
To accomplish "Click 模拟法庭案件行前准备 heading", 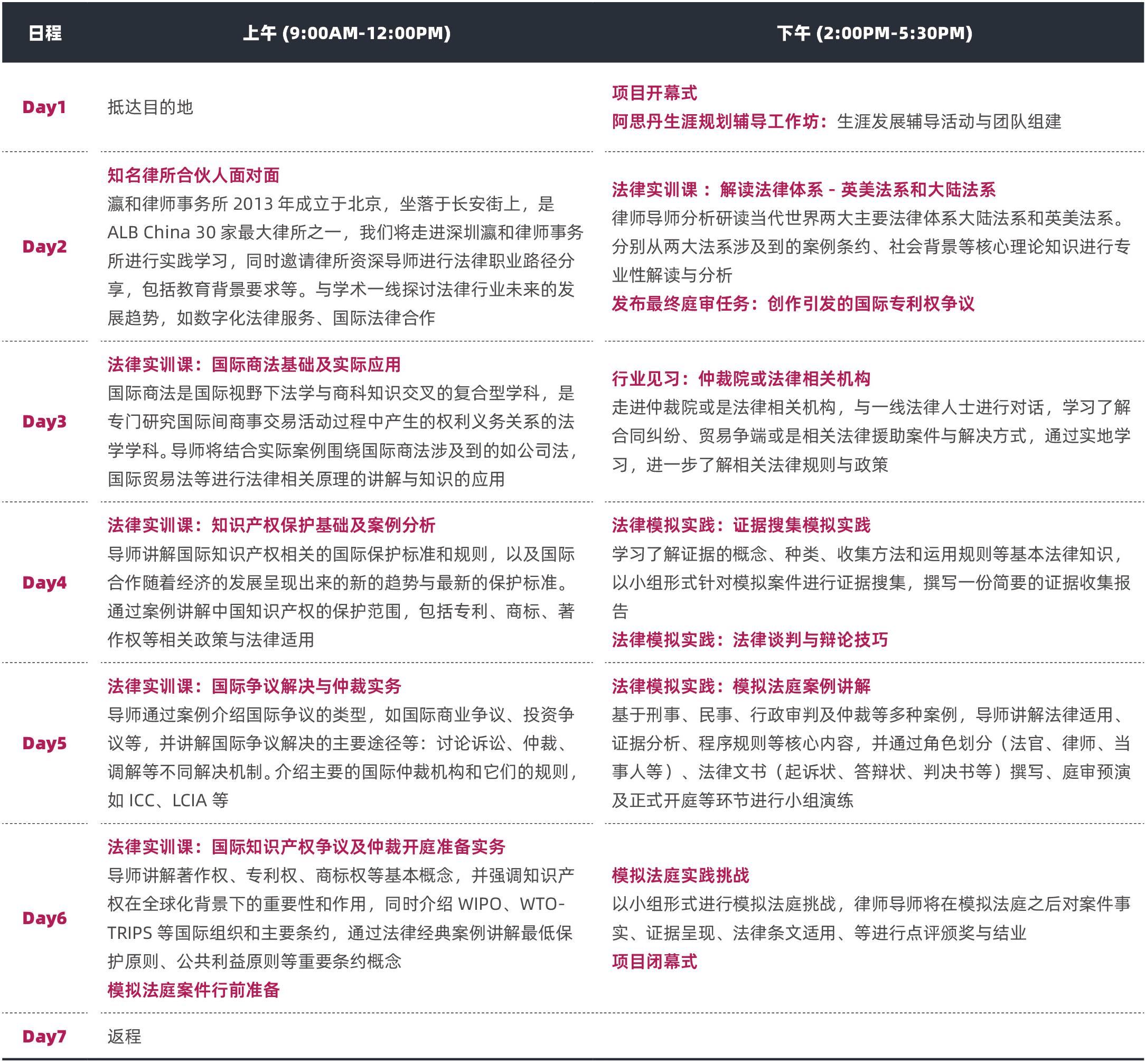I will tap(194, 990).
